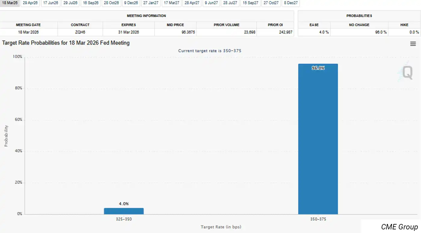Switch to the 8 Dec27 meeting tab
The height and width of the screenshot is (233, 421).
290,3
